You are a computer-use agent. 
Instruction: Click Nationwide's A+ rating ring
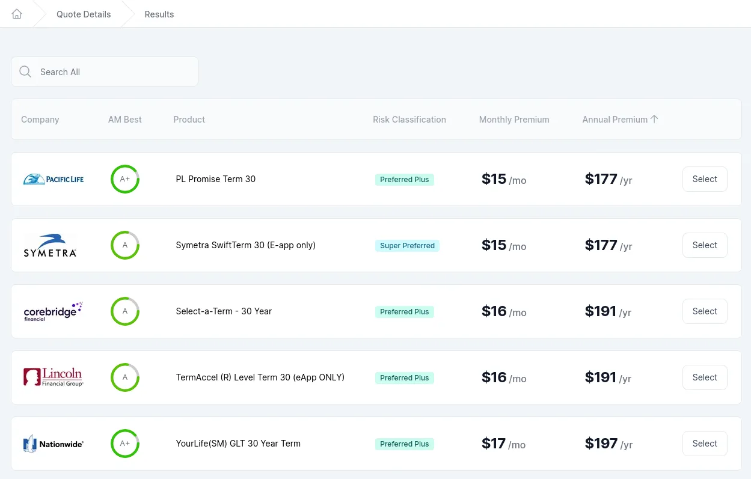coord(125,444)
